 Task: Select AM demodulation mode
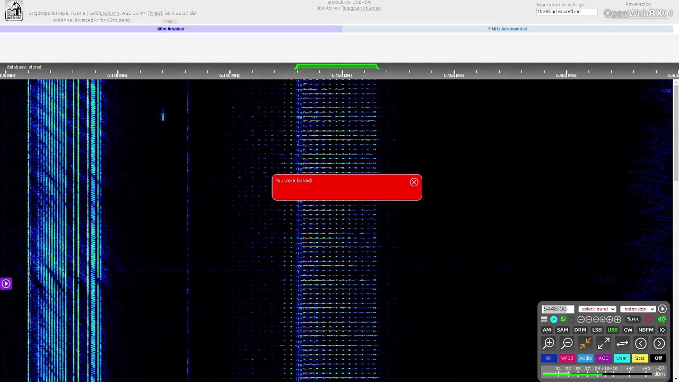coord(546,330)
